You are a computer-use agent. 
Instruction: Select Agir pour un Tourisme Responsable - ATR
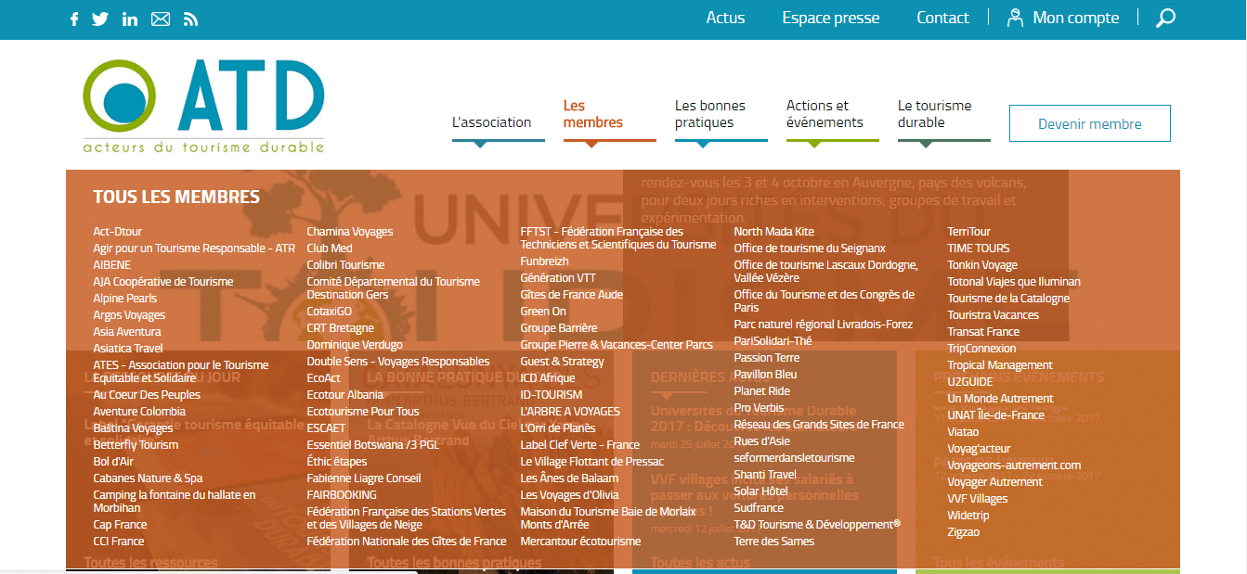coord(194,249)
